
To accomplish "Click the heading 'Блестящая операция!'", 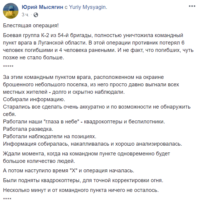I will point(31,26).
